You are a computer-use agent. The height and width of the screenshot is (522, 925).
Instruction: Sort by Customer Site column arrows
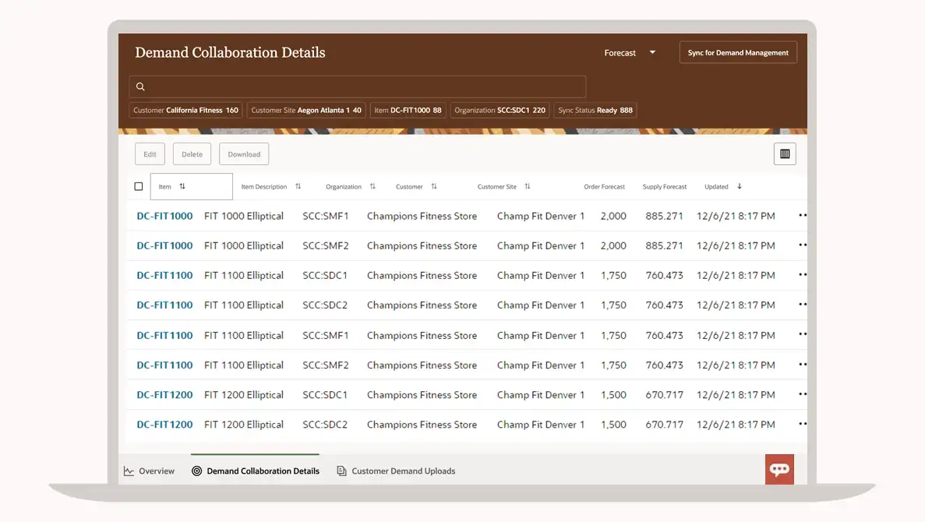click(x=528, y=187)
